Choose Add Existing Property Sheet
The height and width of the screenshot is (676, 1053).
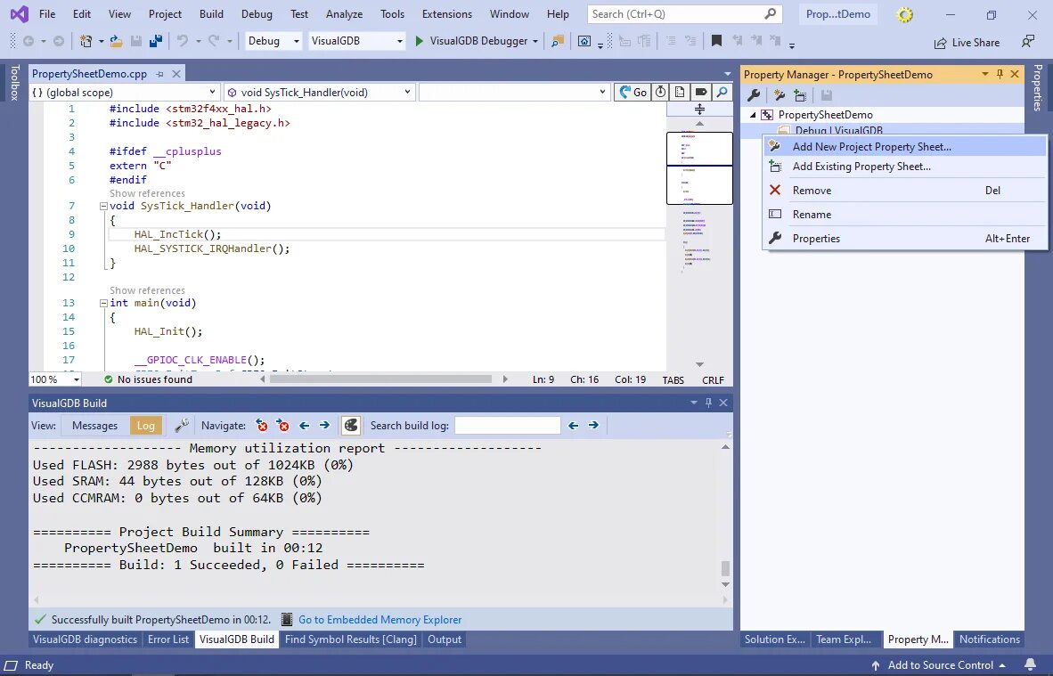(905, 167)
